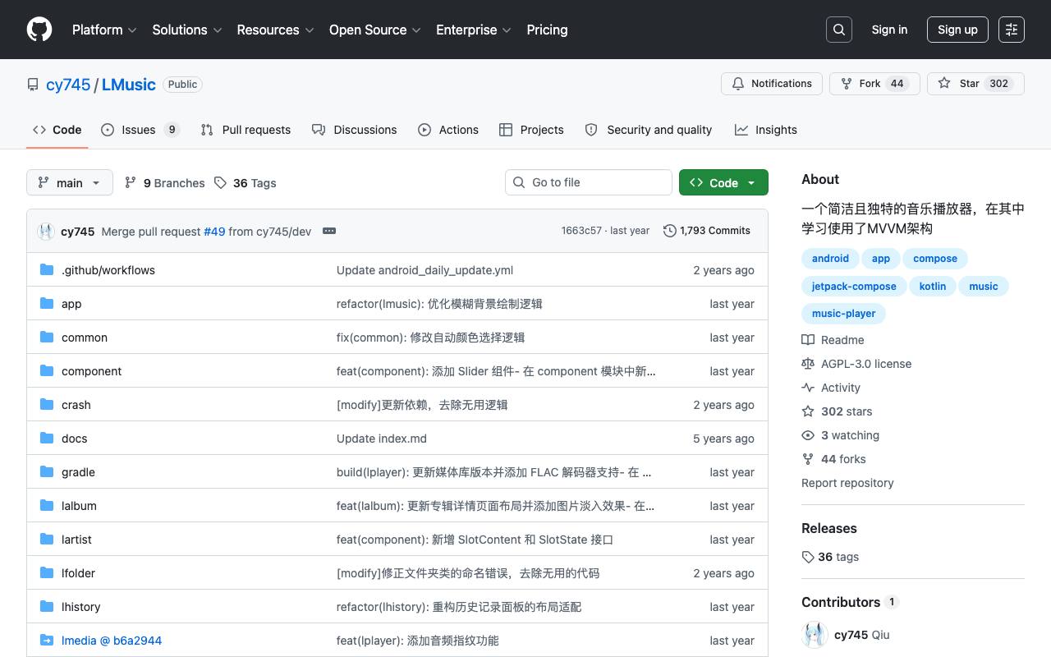Open the Pricing page
Viewport: 1051px width, 657px height.
click(x=547, y=30)
